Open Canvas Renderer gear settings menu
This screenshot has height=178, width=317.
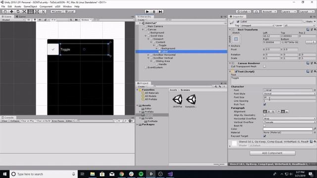click(315, 63)
